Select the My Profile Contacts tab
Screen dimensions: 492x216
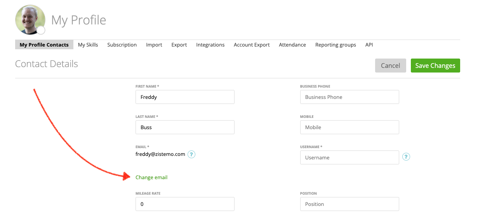[x=44, y=45]
